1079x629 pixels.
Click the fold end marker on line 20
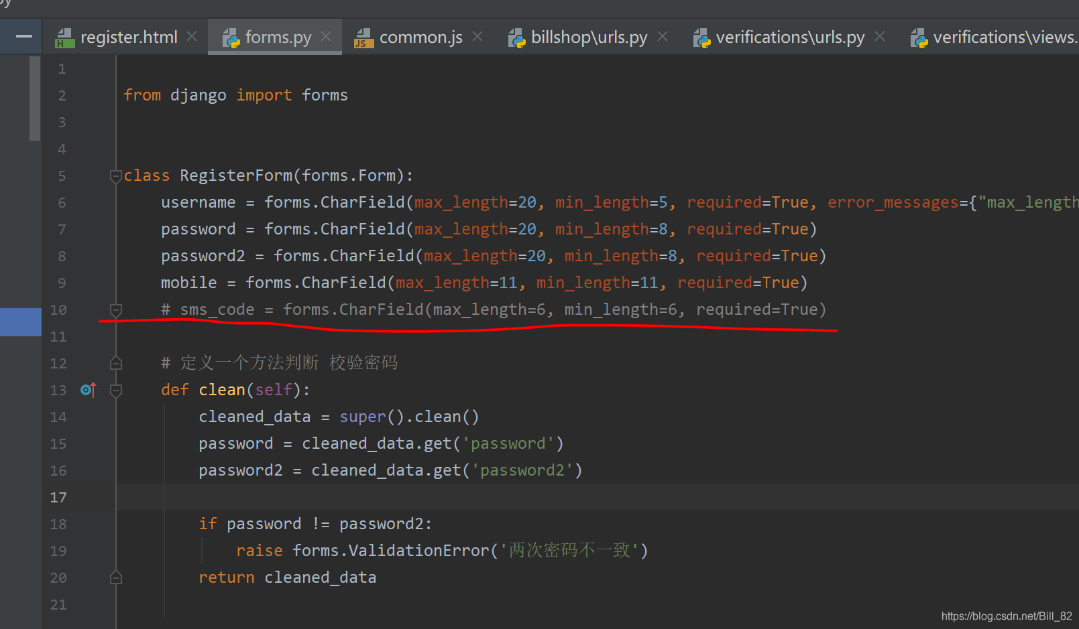(x=116, y=577)
